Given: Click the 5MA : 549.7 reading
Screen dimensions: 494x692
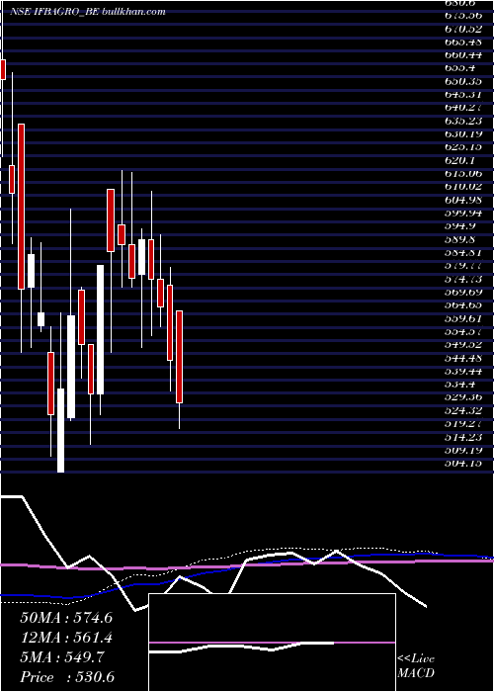Looking at the screenshot, I should [62, 657].
